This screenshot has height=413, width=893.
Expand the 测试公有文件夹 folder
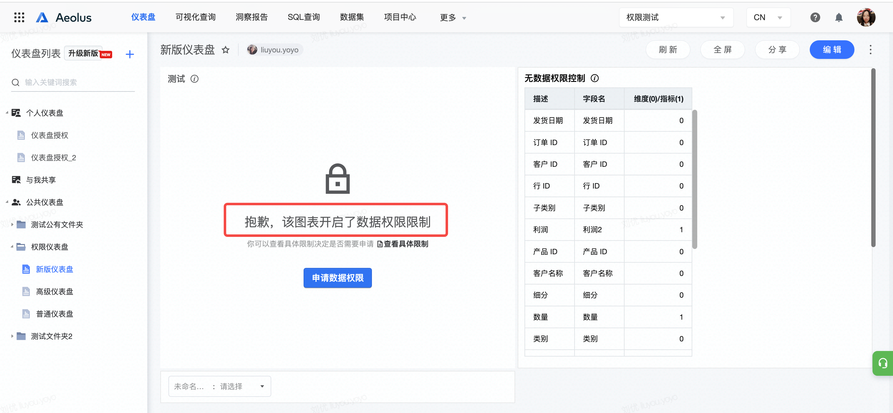tap(12, 224)
